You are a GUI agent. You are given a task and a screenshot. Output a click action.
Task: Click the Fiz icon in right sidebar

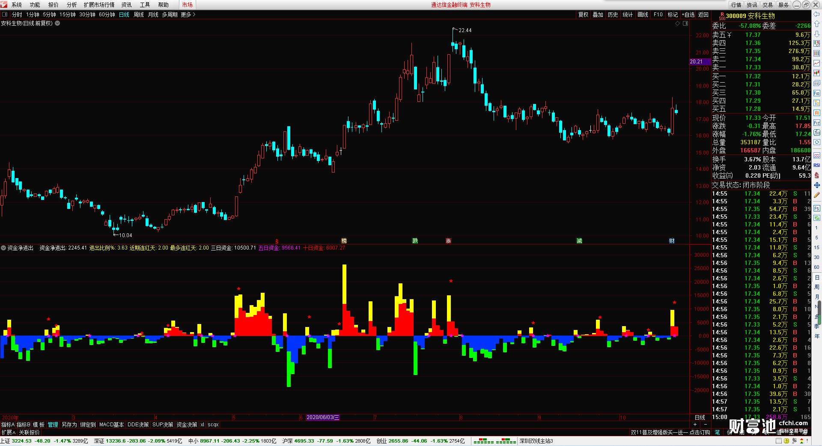[817, 123]
